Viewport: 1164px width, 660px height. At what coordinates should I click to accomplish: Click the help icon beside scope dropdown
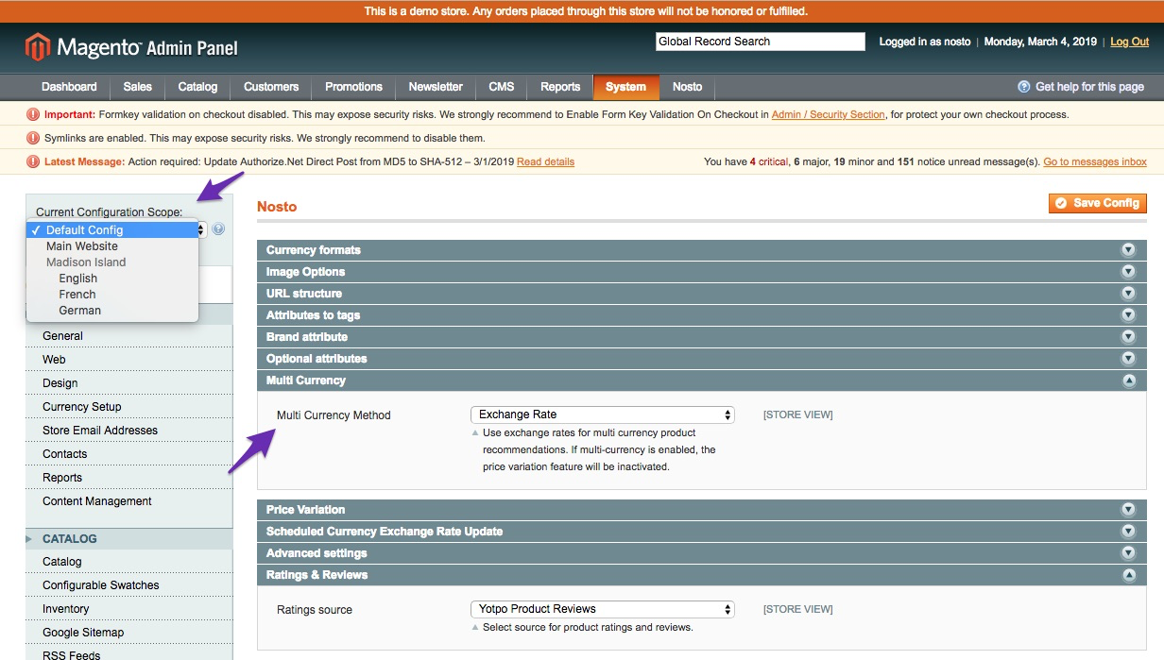coord(218,229)
